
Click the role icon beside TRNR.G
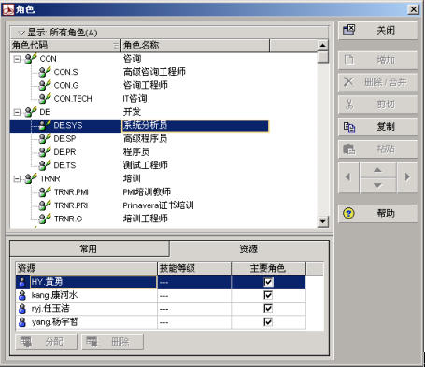45,219
